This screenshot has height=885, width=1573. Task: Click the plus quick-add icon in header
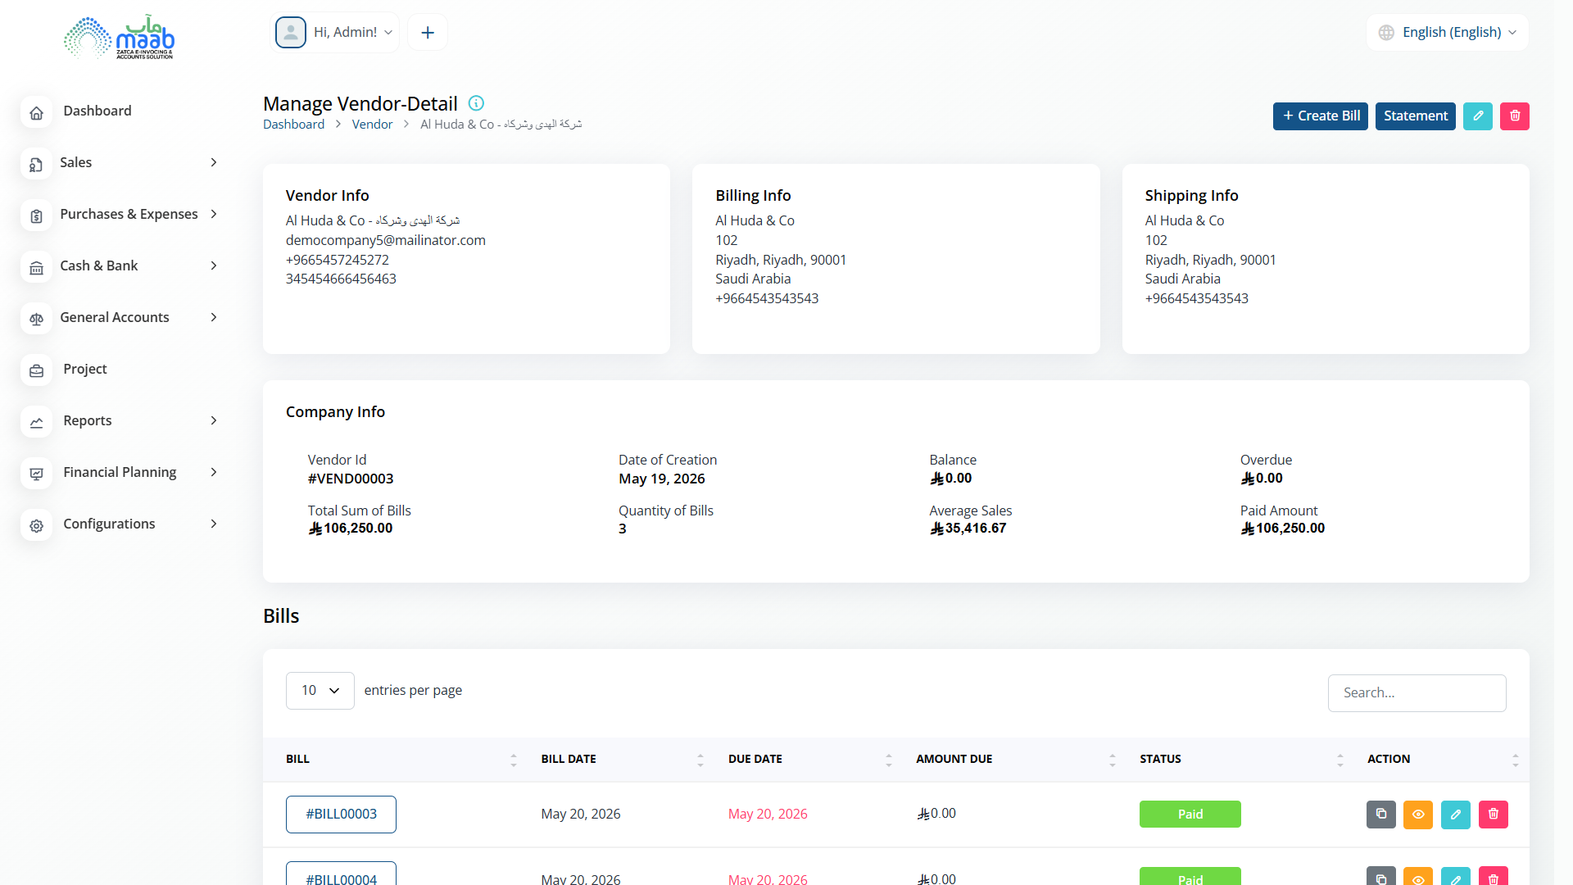click(428, 33)
